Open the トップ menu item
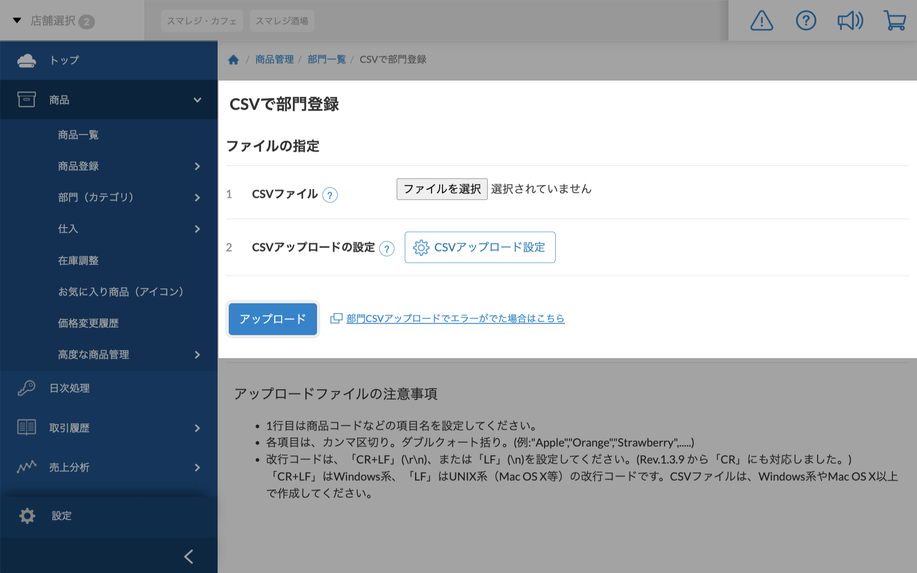This screenshot has height=573, width=917. tap(109, 60)
